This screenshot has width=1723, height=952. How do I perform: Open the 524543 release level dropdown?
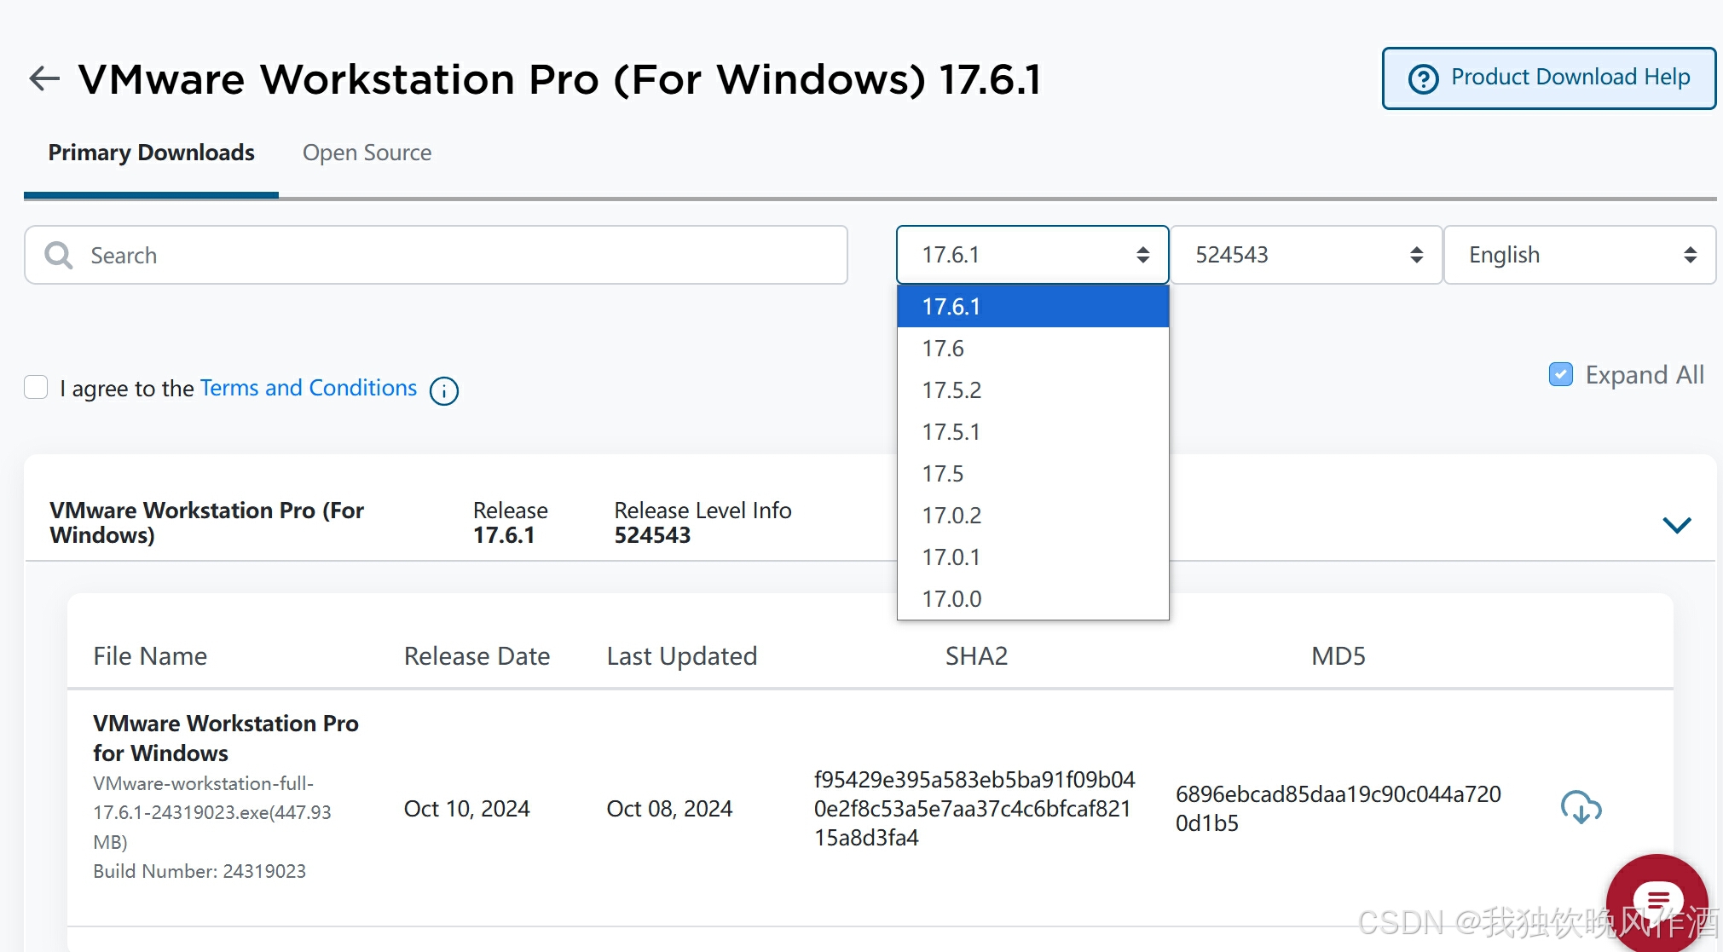(1306, 255)
